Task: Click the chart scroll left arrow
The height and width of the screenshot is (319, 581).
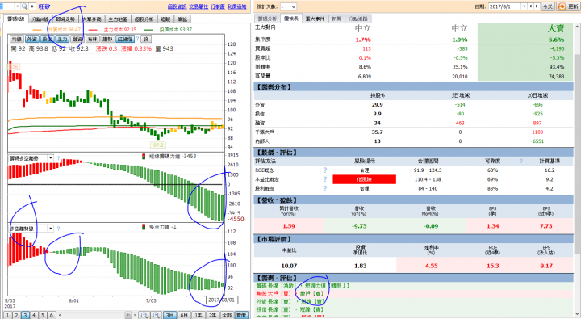Action: 60,315
